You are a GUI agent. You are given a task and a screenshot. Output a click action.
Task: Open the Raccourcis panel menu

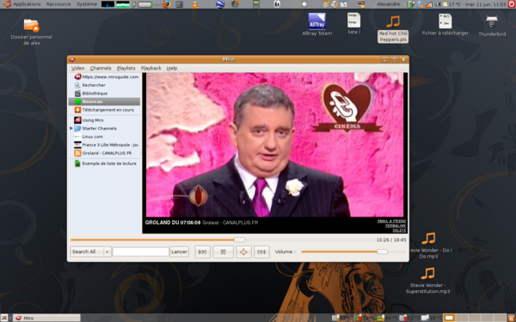(58, 4)
